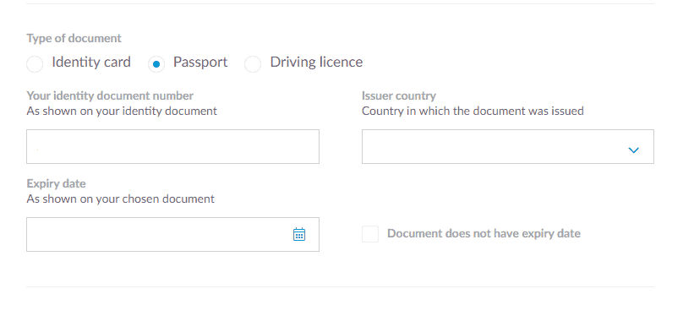Select the Passport radio button
The width and height of the screenshot is (683, 316).
[156, 64]
